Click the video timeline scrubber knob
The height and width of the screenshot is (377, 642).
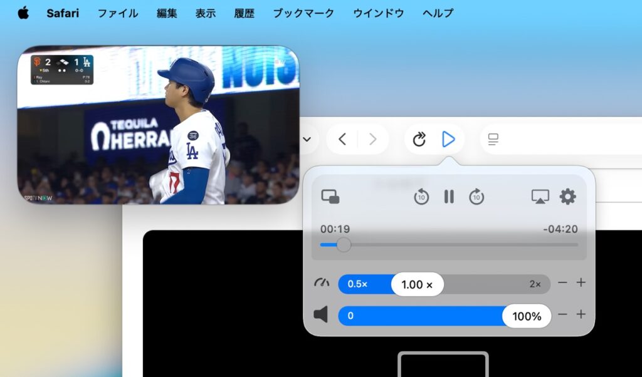[x=344, y=245]
